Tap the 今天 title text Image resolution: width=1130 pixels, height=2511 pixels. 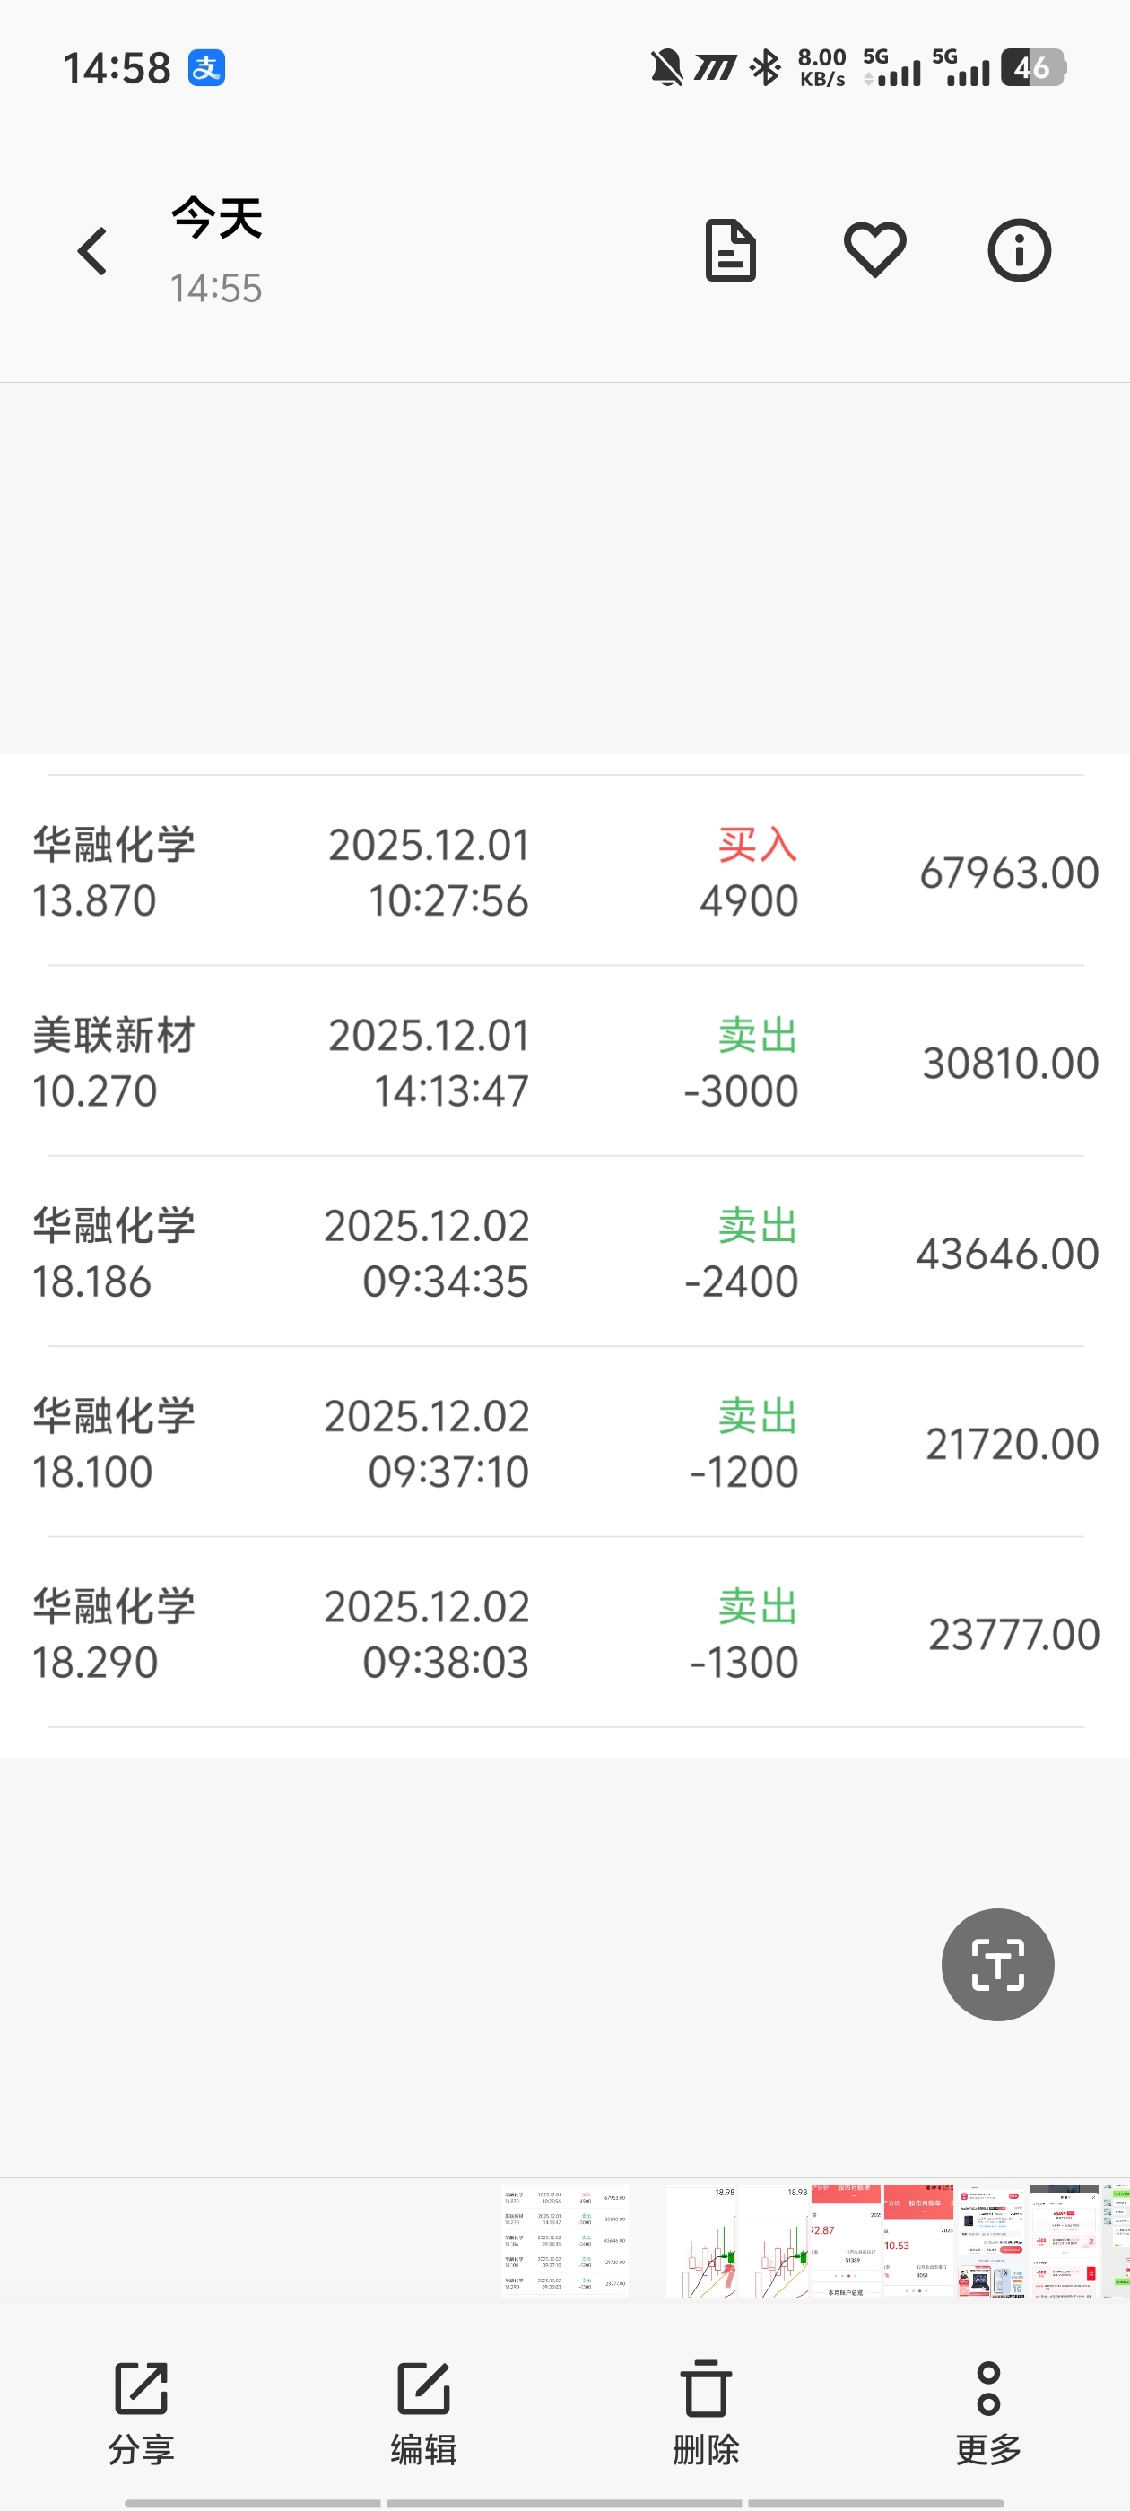tap(216, 218)
